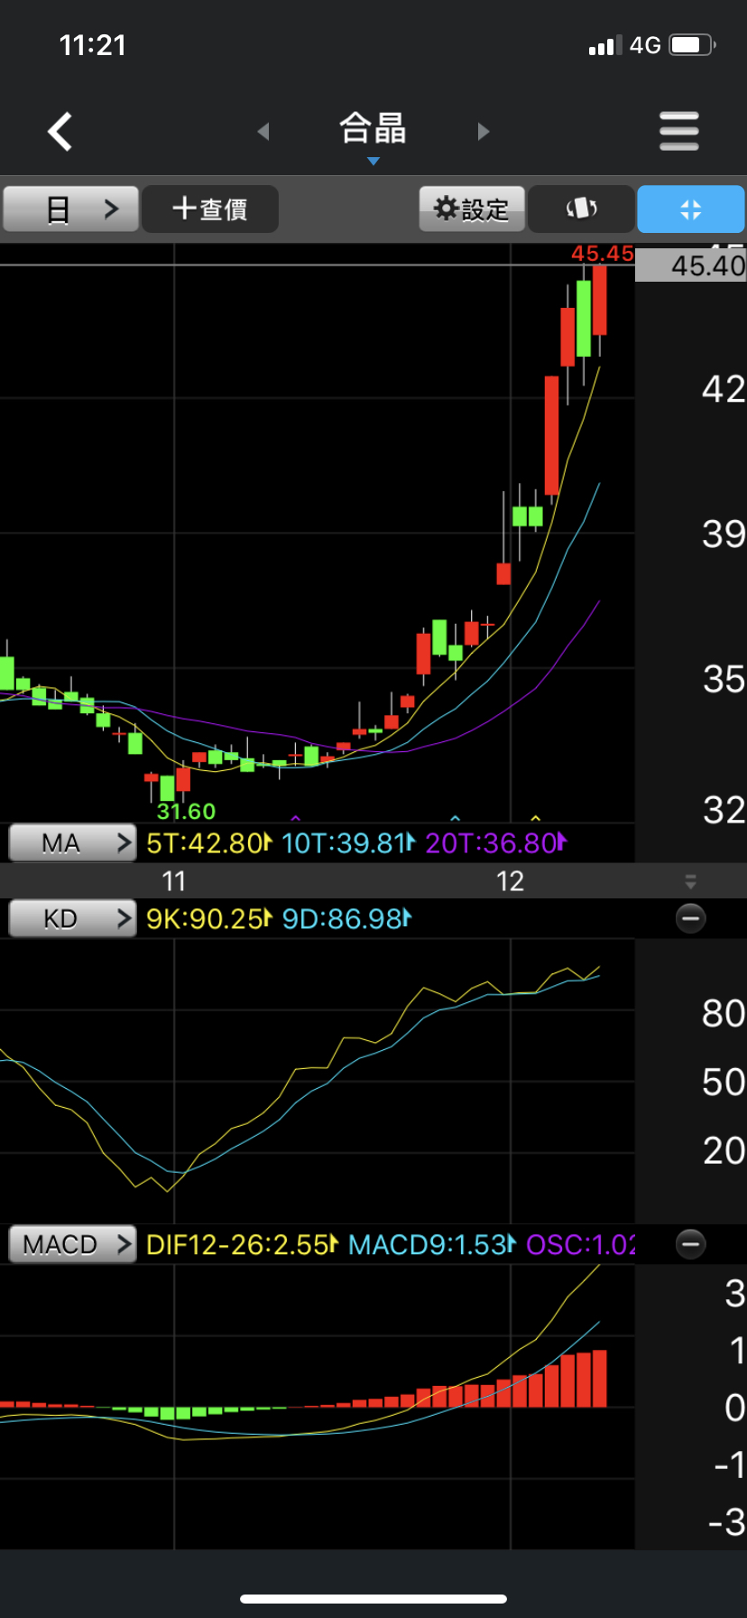Image resolution: width=747 pixels, height=1618 pixels.
Task: Expand the 日 period selector
Action: [x=71, y=209]
